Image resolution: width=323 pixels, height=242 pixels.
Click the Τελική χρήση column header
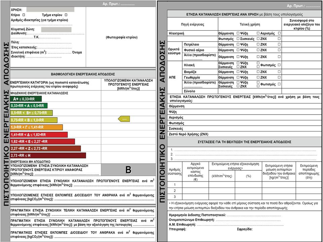[x=250, y=24]
